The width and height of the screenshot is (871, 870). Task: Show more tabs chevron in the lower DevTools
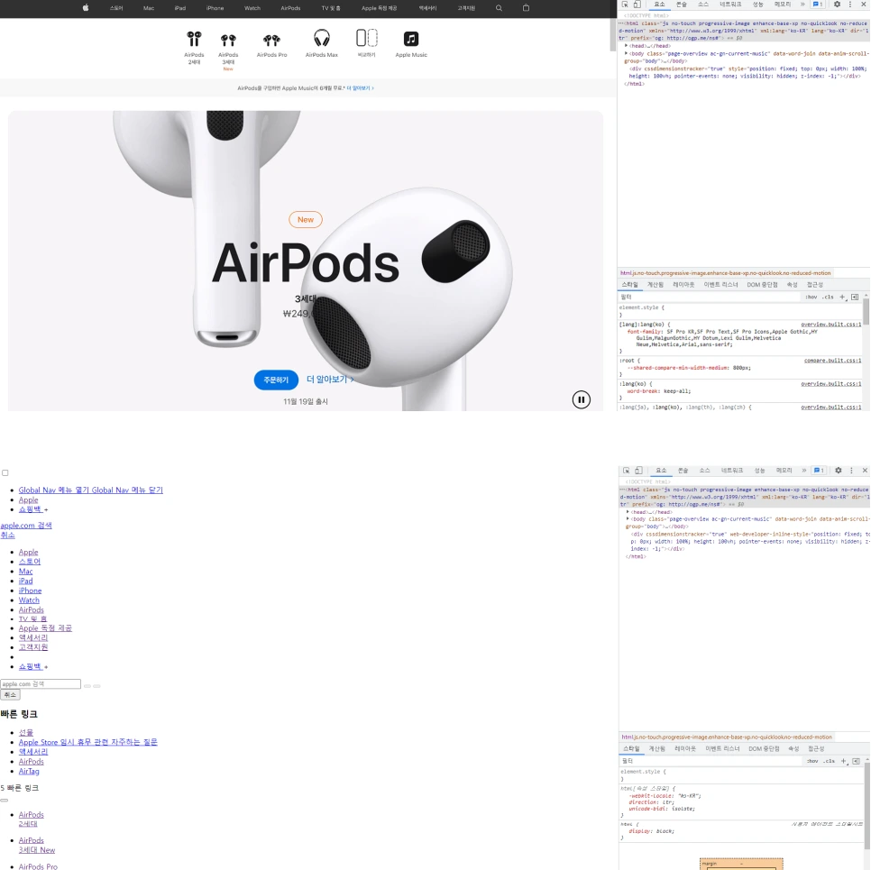(x=803, y=471)
